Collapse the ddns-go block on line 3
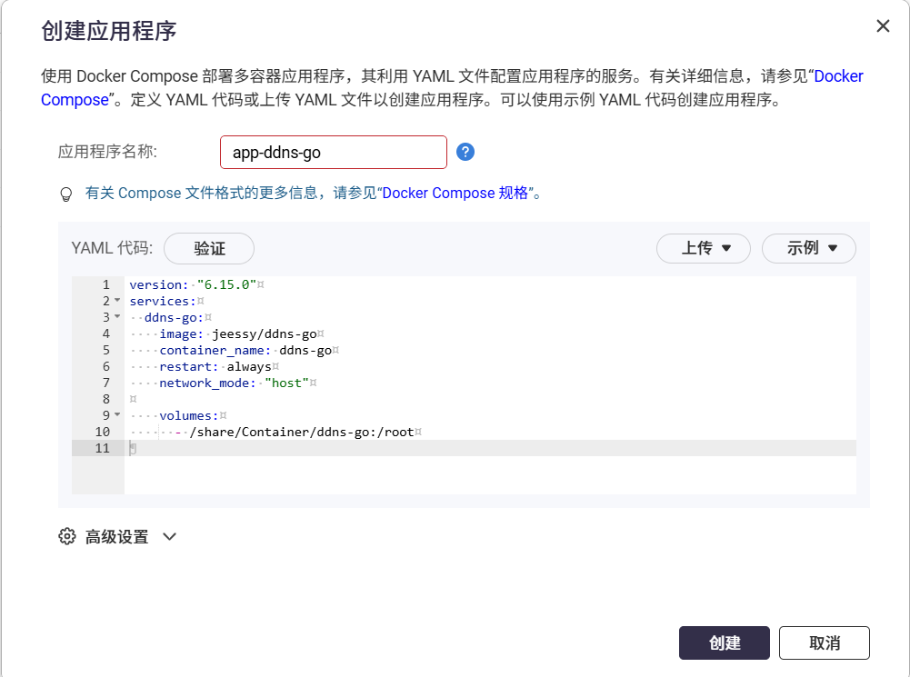Viewport: 910px width, 677px height. pos(117,317)
